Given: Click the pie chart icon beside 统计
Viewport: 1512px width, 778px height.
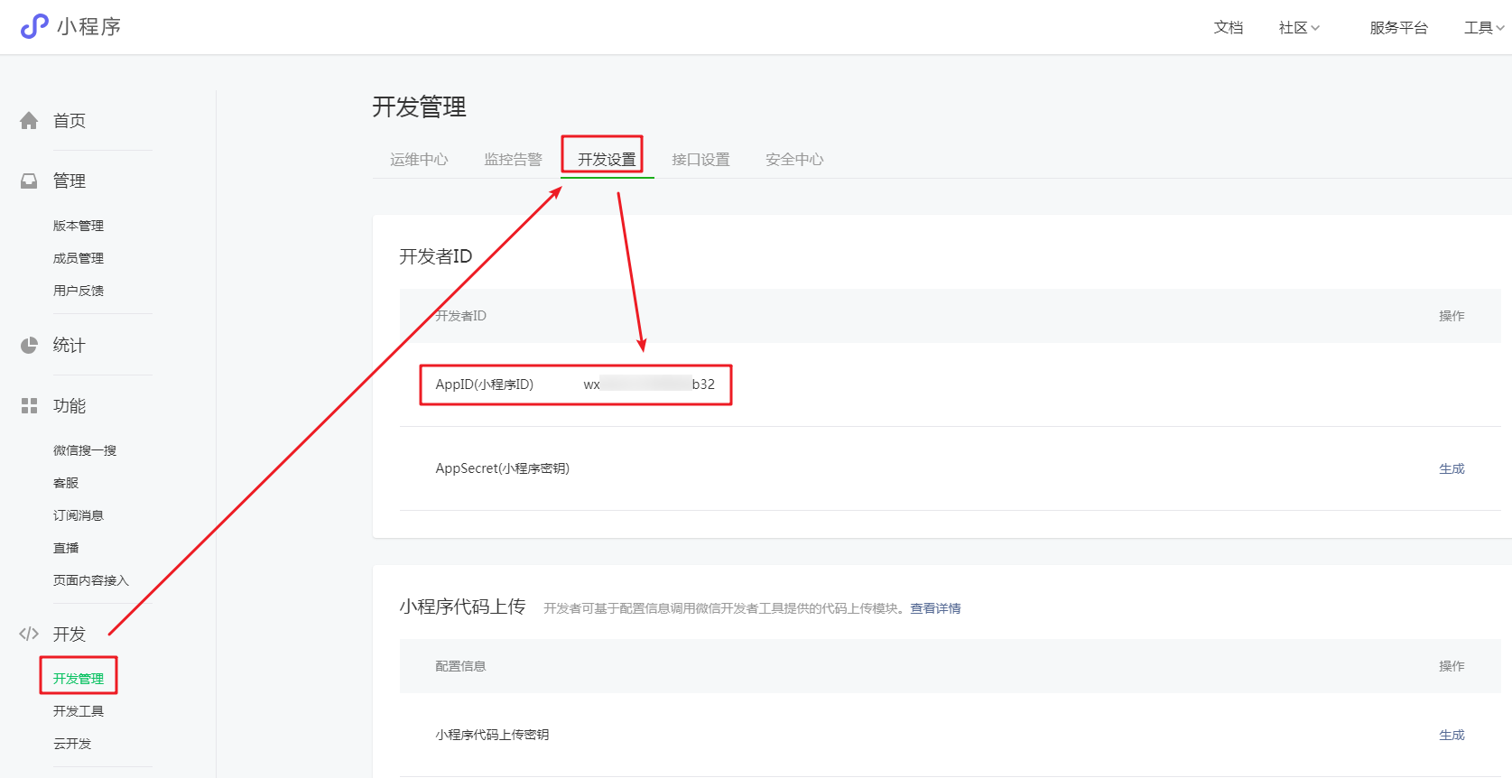Looking at the screenshot, I should point(29,346).
